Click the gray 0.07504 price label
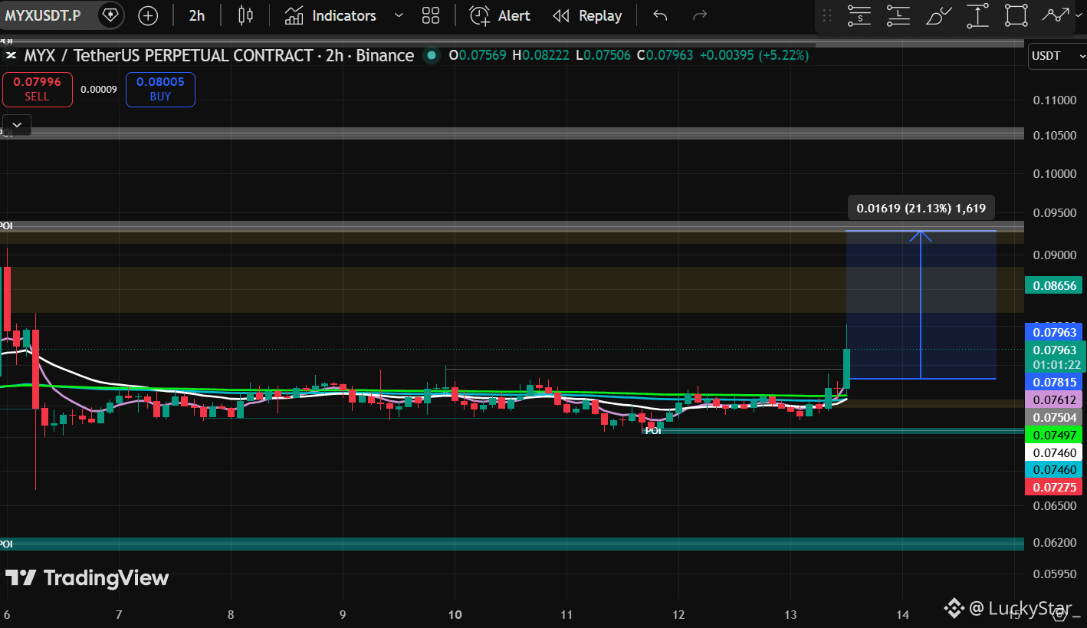Viewport: 1087px width, 628px height. coord(1054,417)
